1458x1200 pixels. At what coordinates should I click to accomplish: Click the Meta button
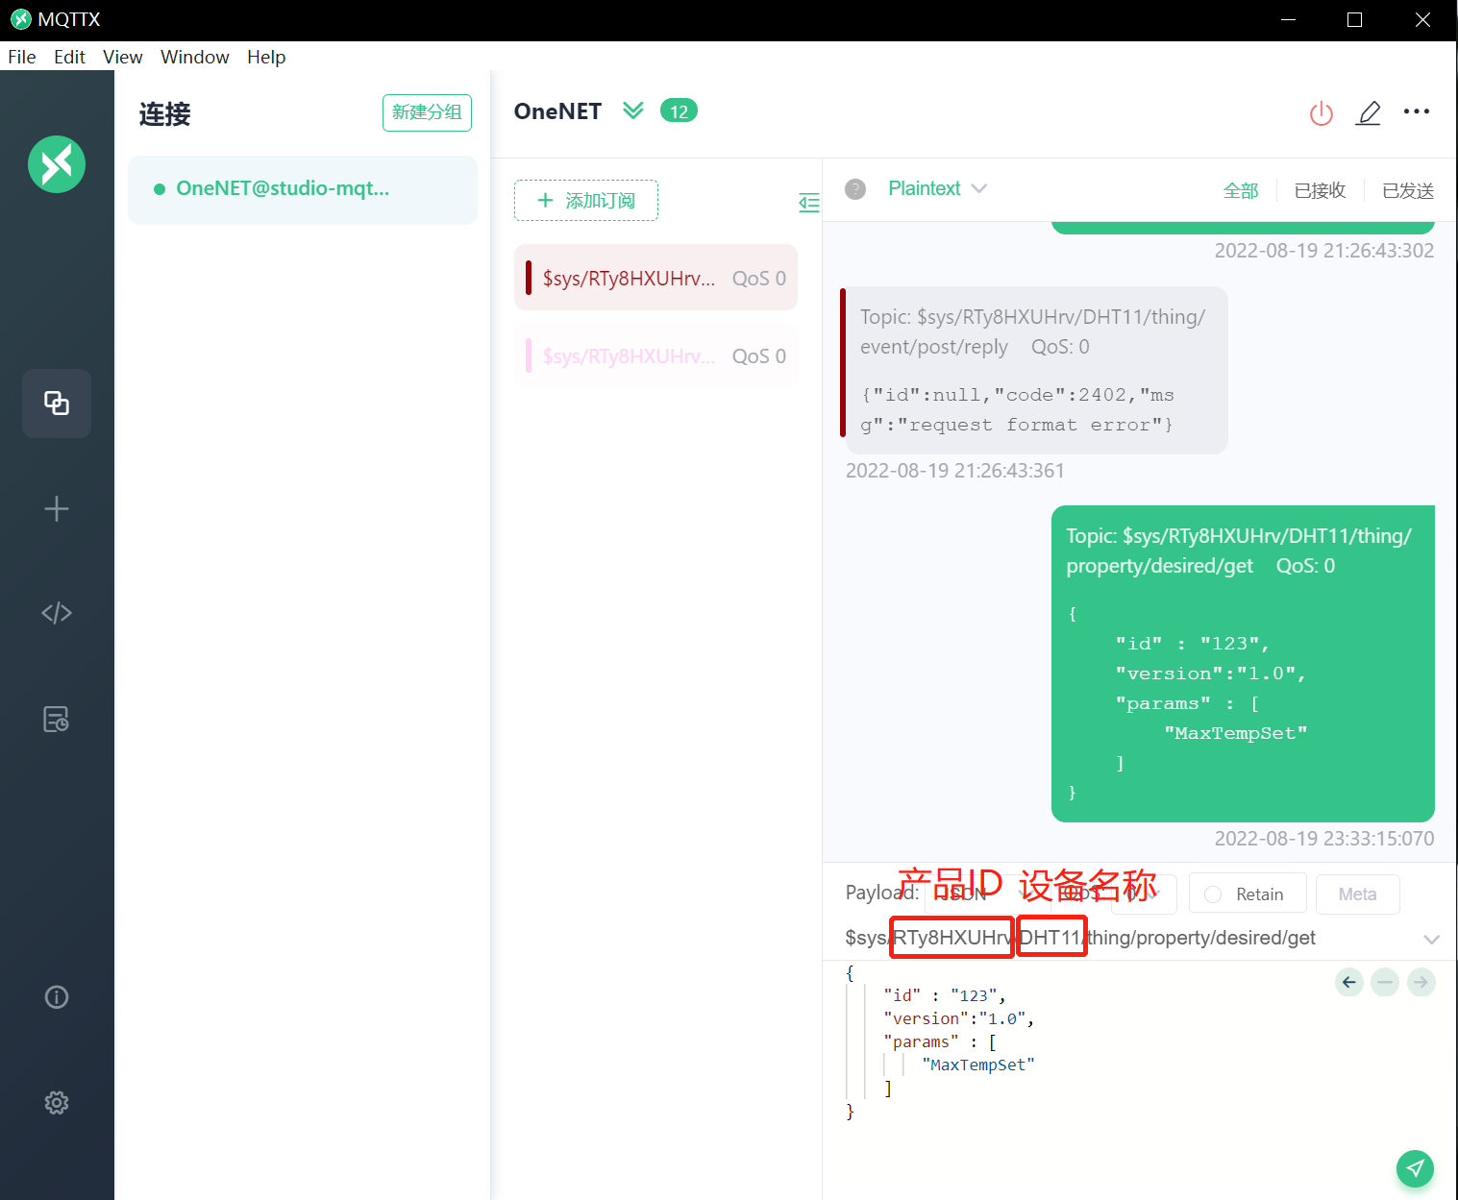click(1357, 894)
